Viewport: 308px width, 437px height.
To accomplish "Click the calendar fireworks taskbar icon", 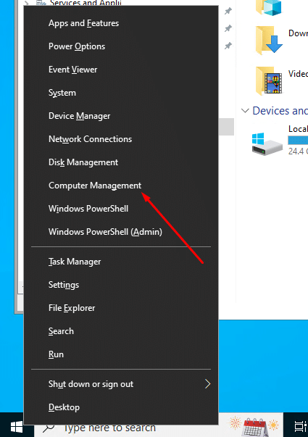I will tap(254, 426).
